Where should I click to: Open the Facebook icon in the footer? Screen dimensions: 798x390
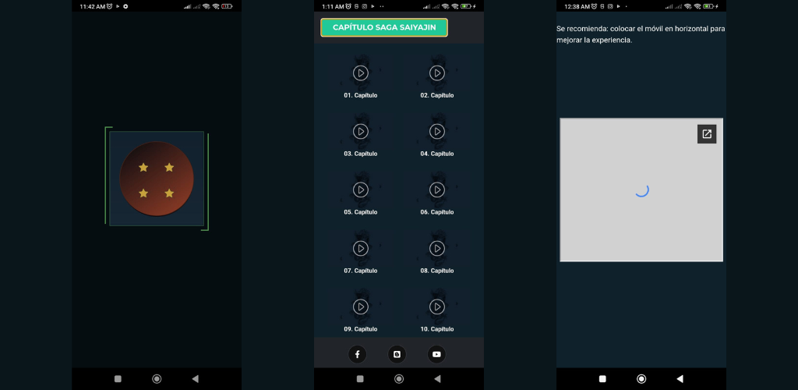[357, 354]
